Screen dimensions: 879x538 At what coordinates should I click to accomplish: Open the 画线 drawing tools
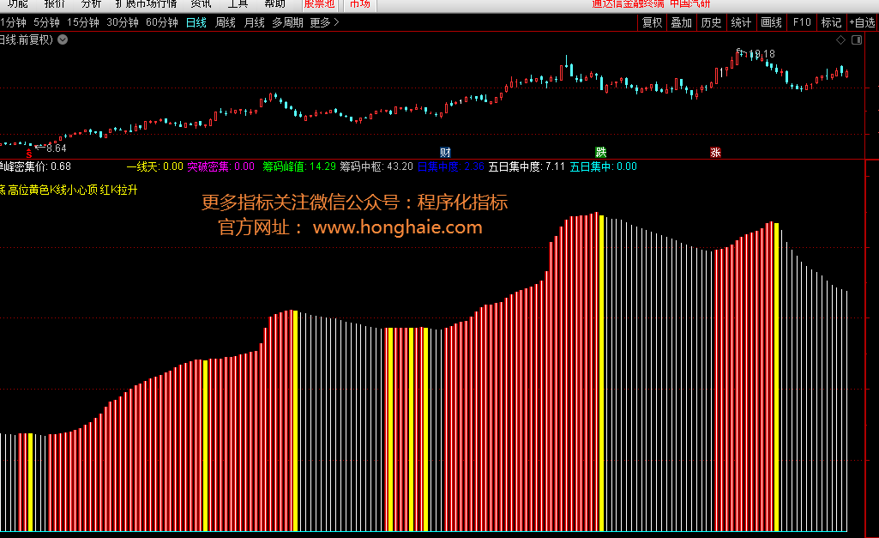(771, 22)
